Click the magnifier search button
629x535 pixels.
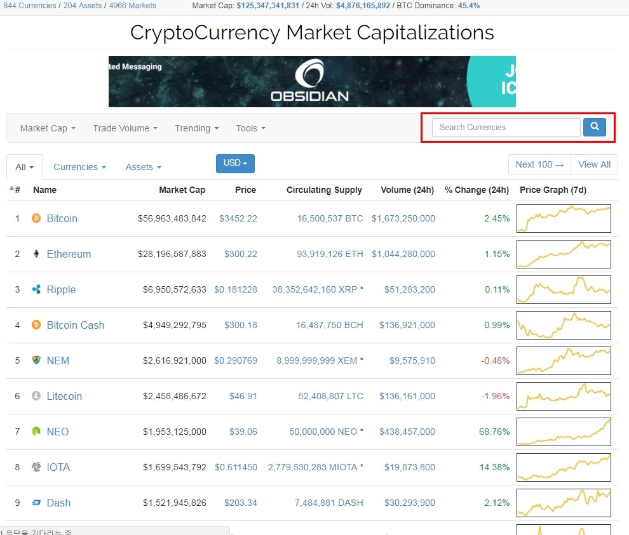coord(595,127)
